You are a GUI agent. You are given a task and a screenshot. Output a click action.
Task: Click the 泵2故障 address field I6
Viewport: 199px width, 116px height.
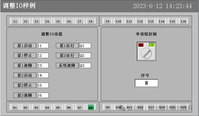coord(43,95)
